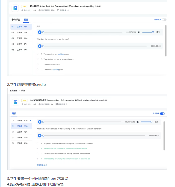Adjust volume slider next to 00:00/02:58
The height and width of the screenshot is (187, 175).
148,32
